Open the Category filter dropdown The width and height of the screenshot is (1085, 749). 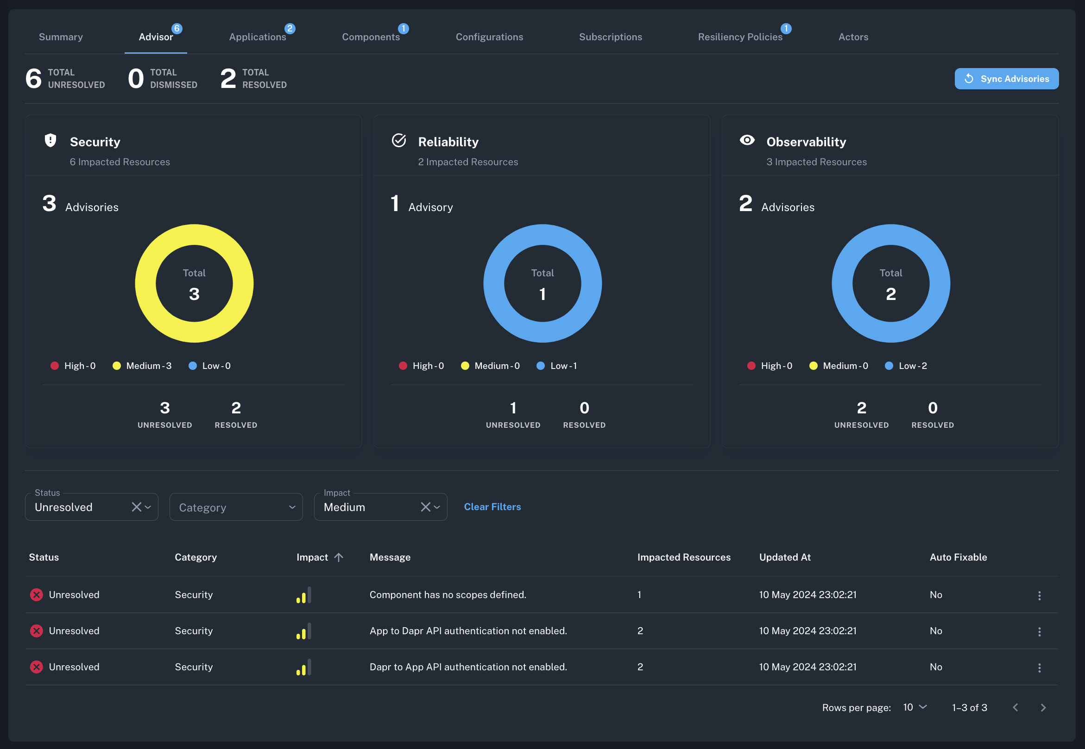click(x=236, y=507)
